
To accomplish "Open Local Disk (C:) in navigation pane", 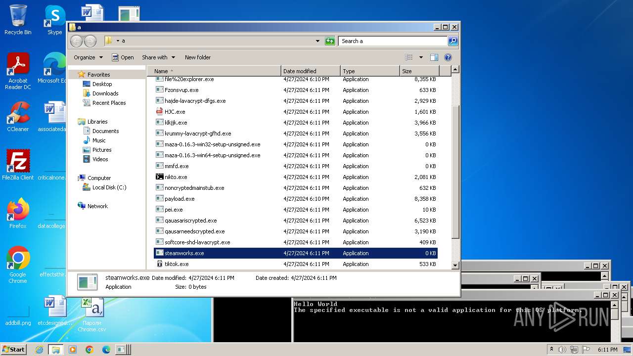I will point(109,187).
